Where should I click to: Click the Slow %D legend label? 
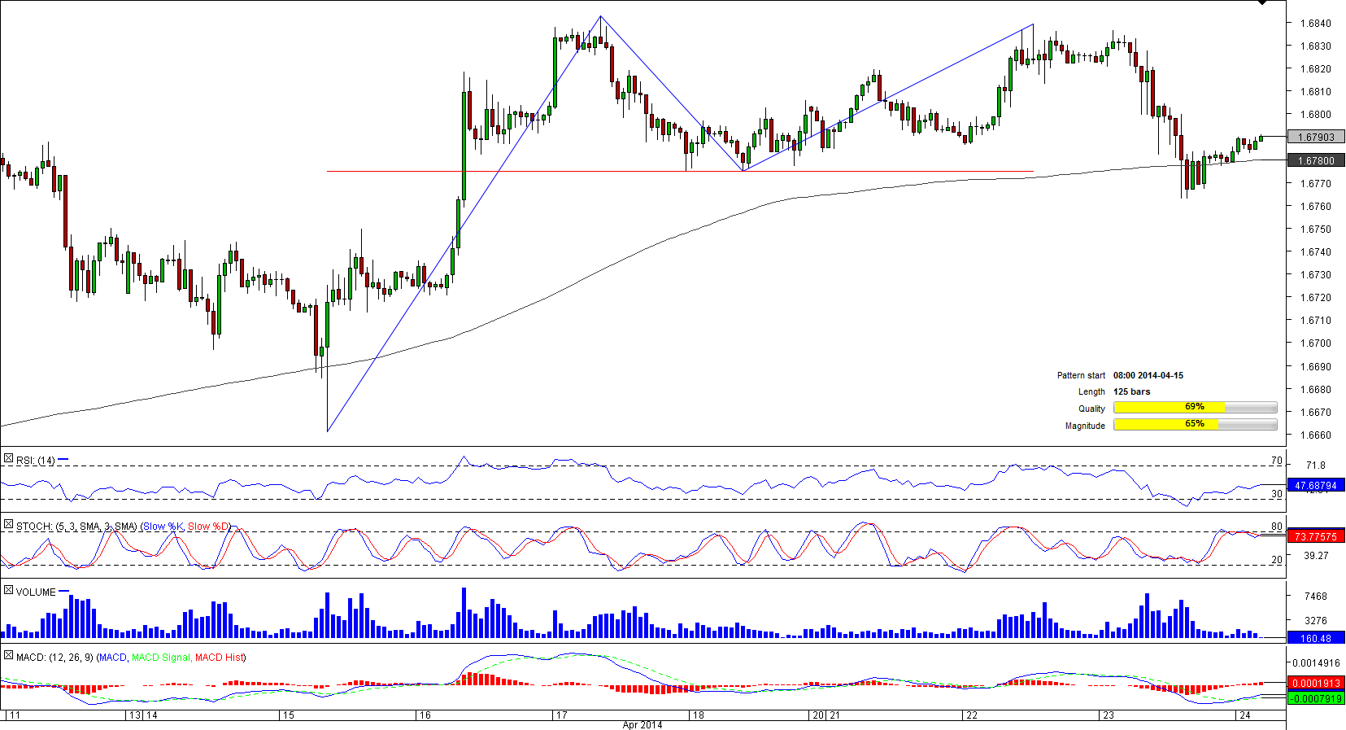208,527
